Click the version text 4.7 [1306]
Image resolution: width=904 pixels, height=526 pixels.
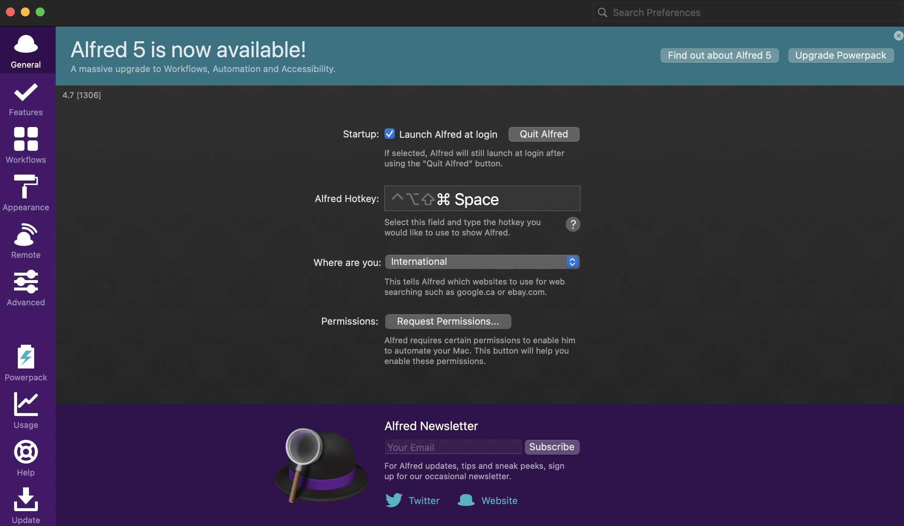pos(82,95)
